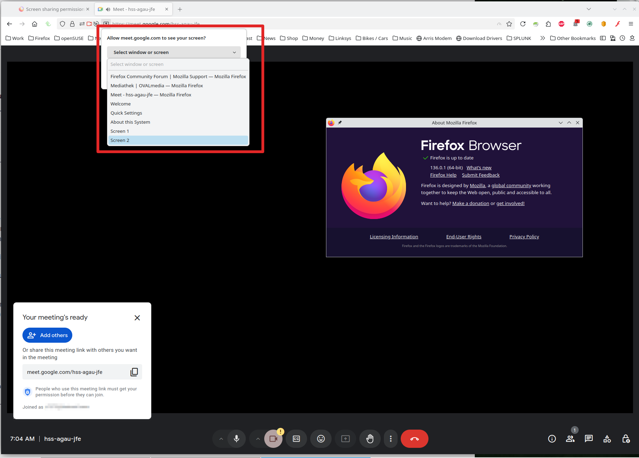
Task: Open the sidebar toggle icon in bookmarks bar
Action: [603, 38]
